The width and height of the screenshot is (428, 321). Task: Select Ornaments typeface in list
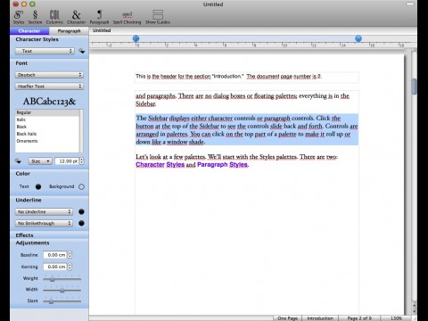(x=47, y=141)
